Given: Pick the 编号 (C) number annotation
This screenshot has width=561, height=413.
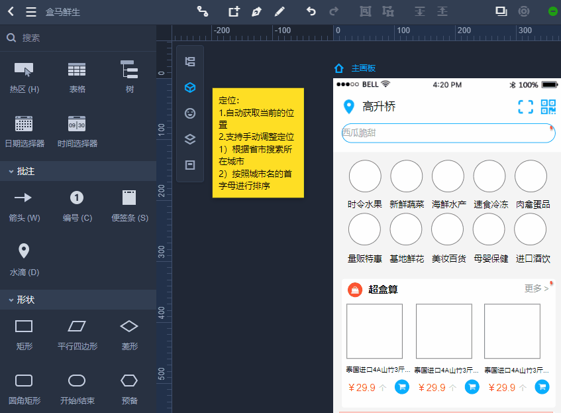Looking at the screenshot, I should pos(77,206).
